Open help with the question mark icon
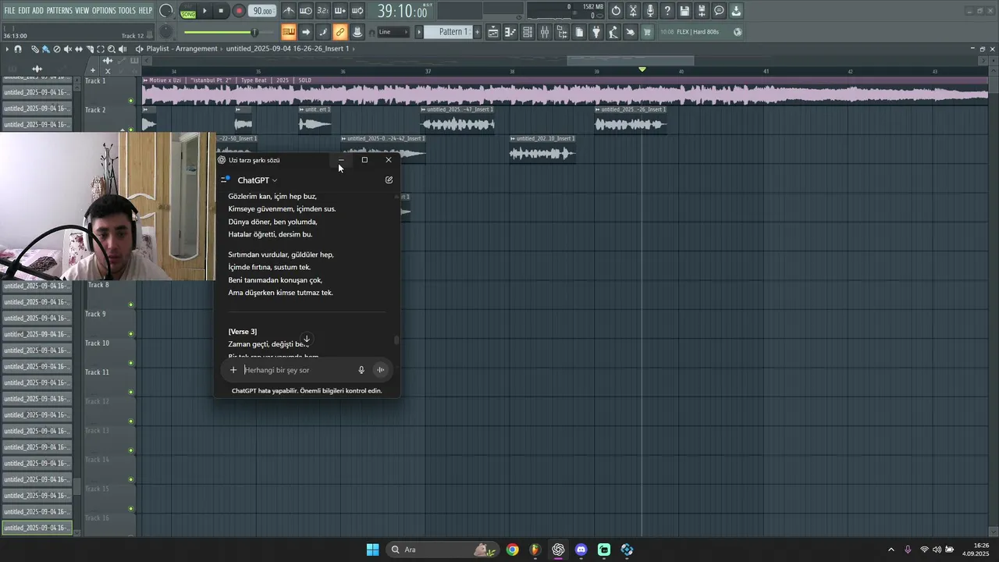Viewport: 999px width, 562px height. click(667, 11)
